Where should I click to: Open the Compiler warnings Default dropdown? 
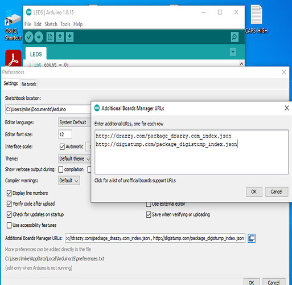coord(69,181)
